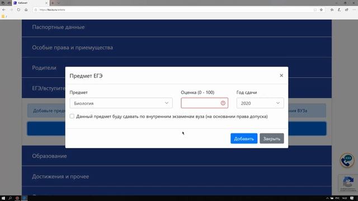Switch to the browser taskbar icon
Screen dimensions: 358x201
[x=25, y=198]
